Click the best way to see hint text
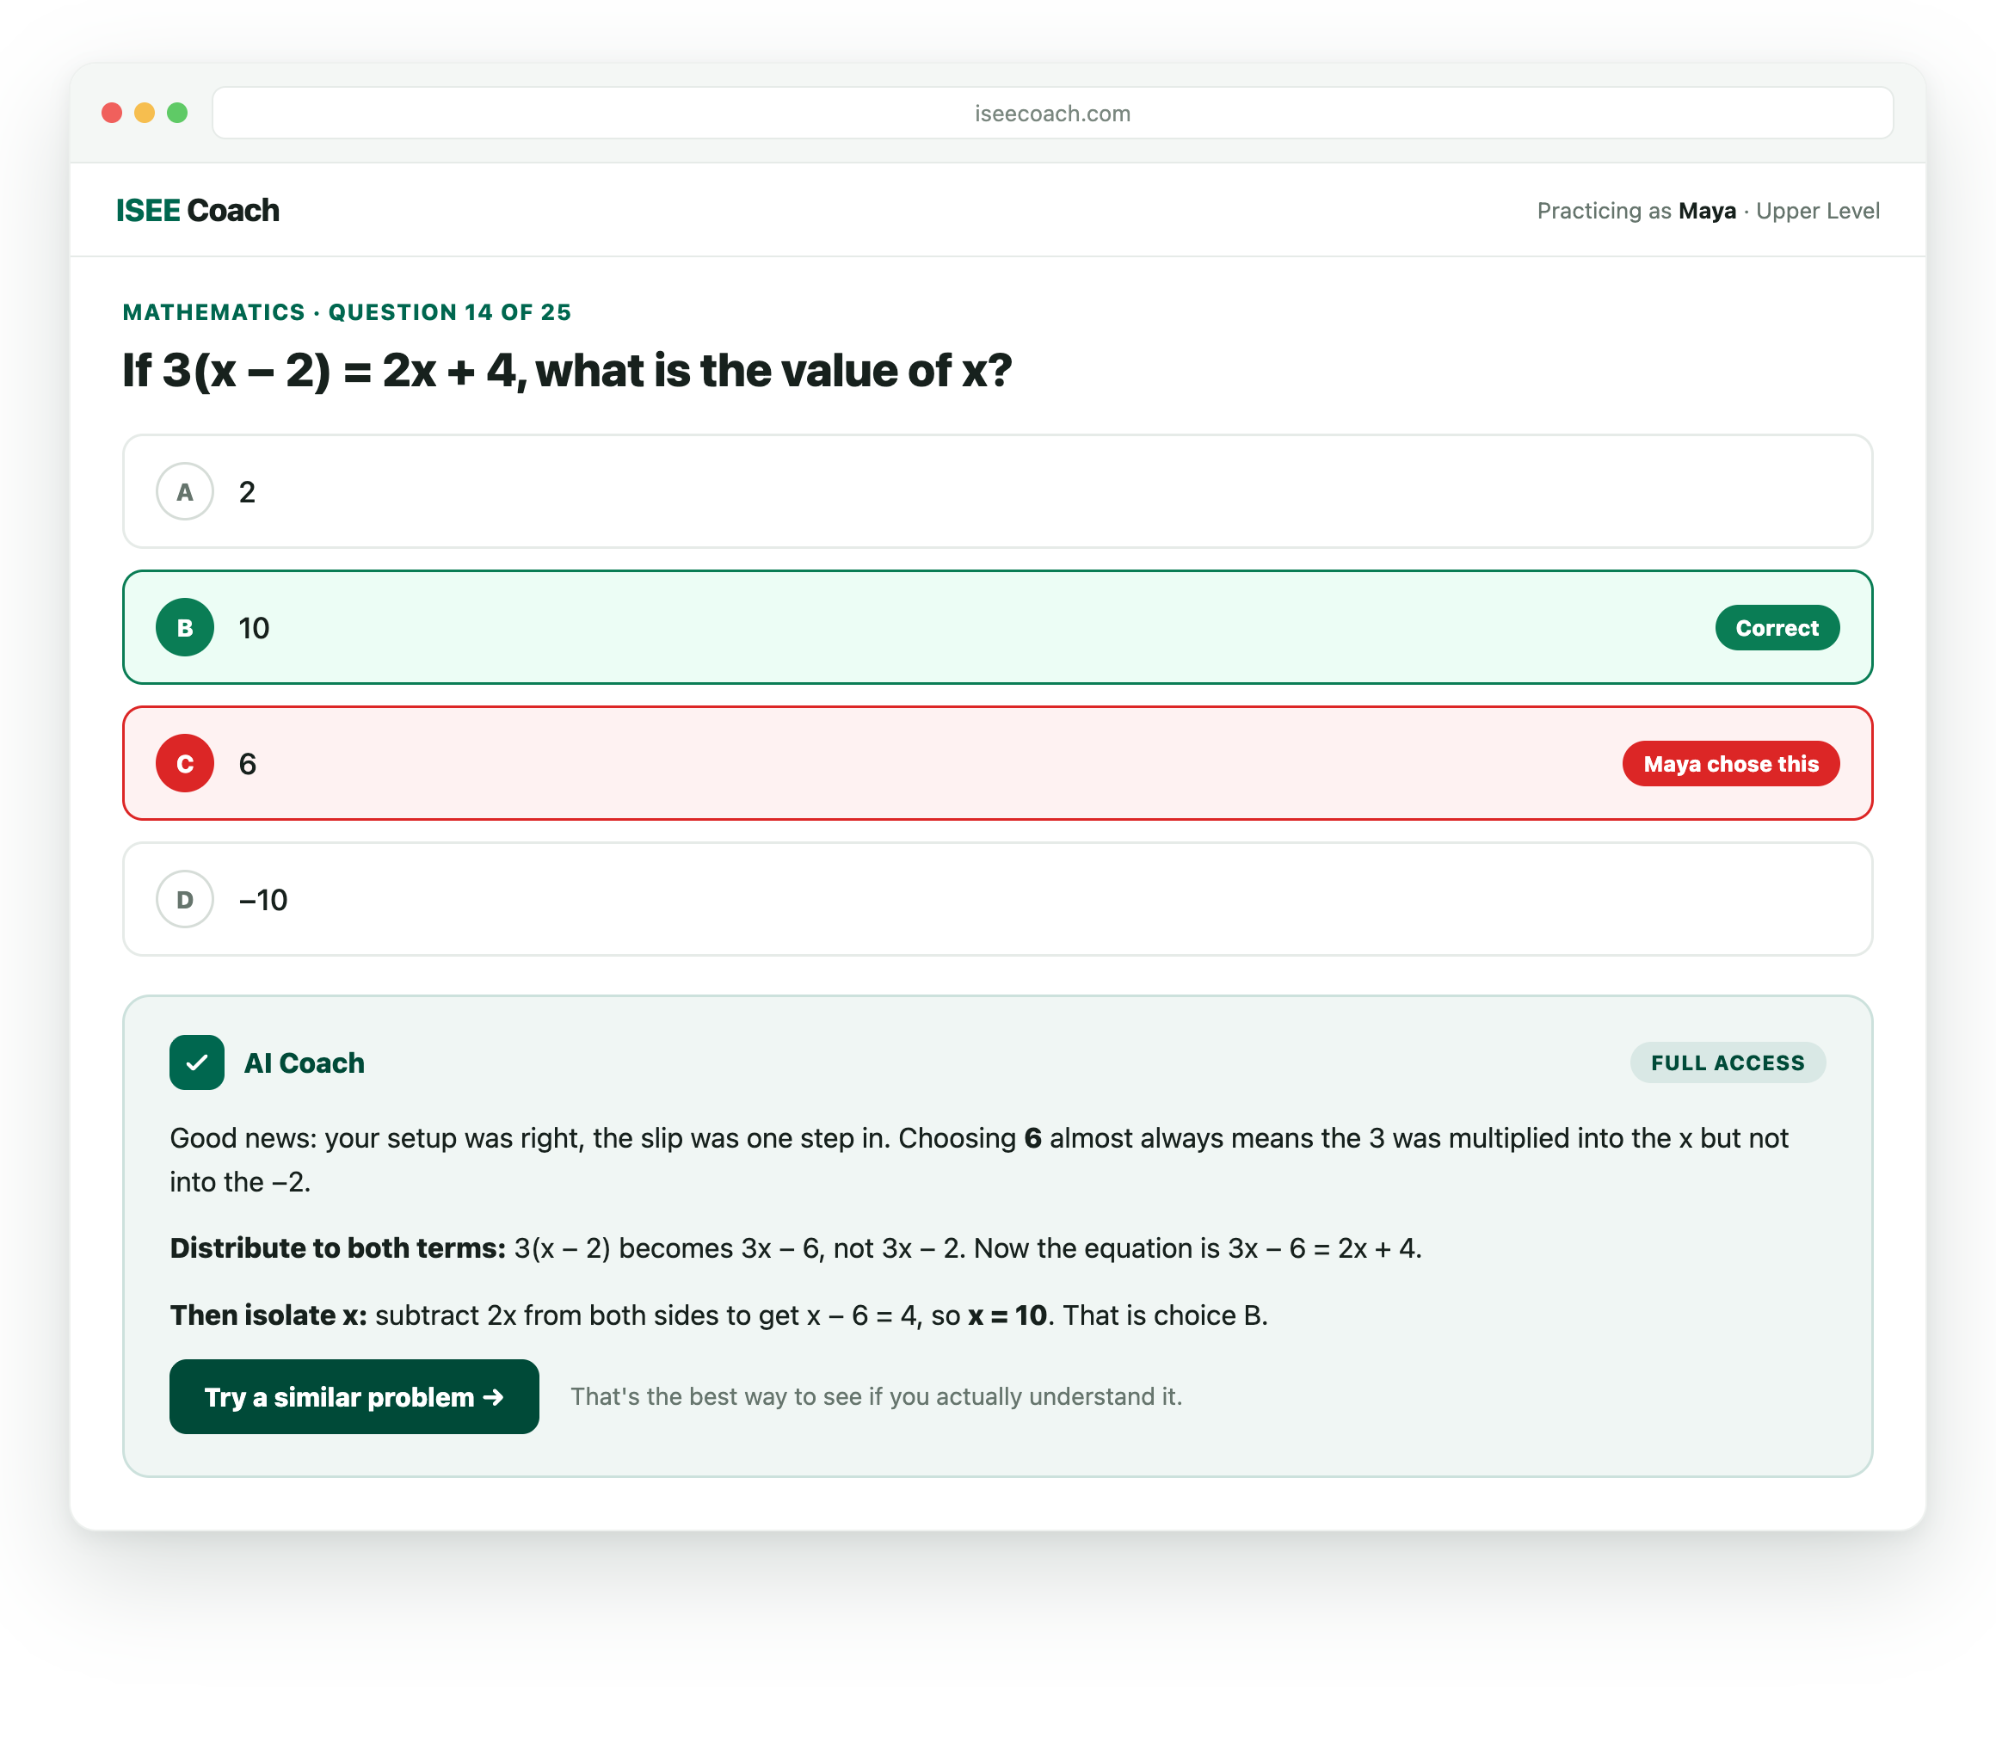The height and width of the screenshot is (1749, 1996). point(877,1396)
